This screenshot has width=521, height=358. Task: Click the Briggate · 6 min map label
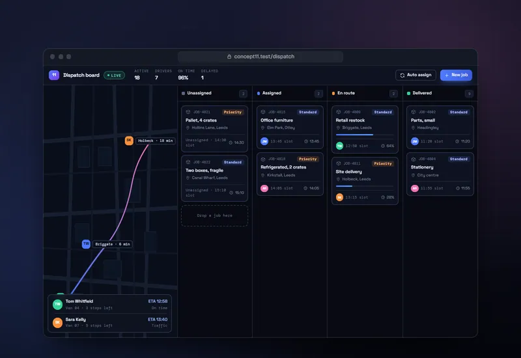pos(113,244)
